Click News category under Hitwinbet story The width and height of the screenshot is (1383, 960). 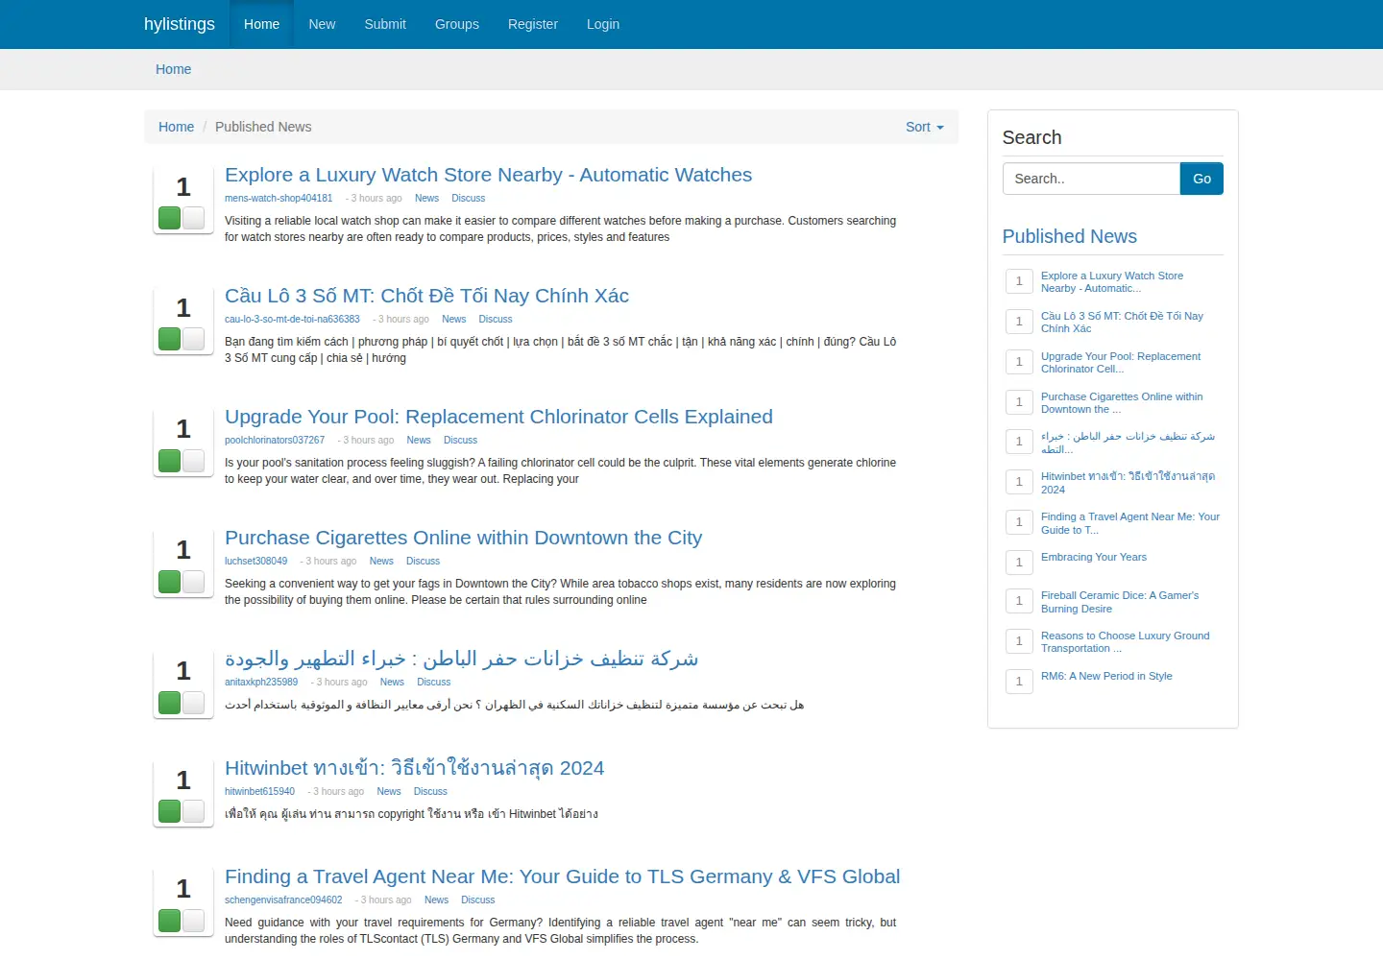[x=389, y=791]
